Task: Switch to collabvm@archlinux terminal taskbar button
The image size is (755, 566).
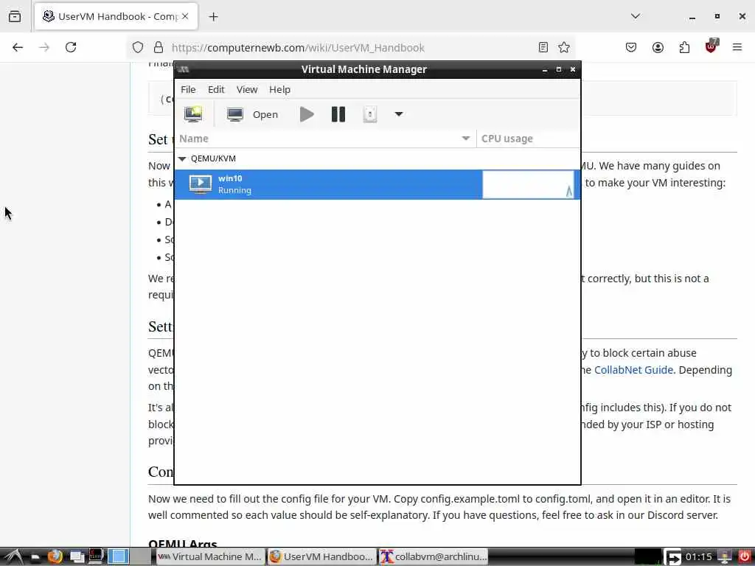Action: 433,556
